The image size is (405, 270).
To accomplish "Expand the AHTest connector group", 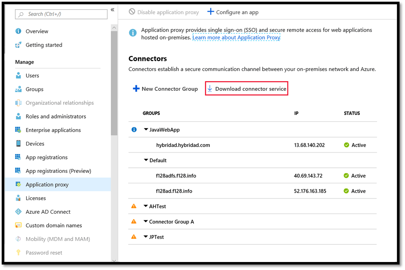I will point(146,206).
